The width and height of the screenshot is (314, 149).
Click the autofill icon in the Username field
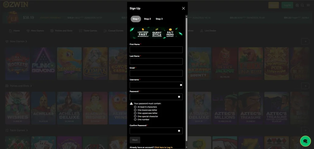[181, 85]
